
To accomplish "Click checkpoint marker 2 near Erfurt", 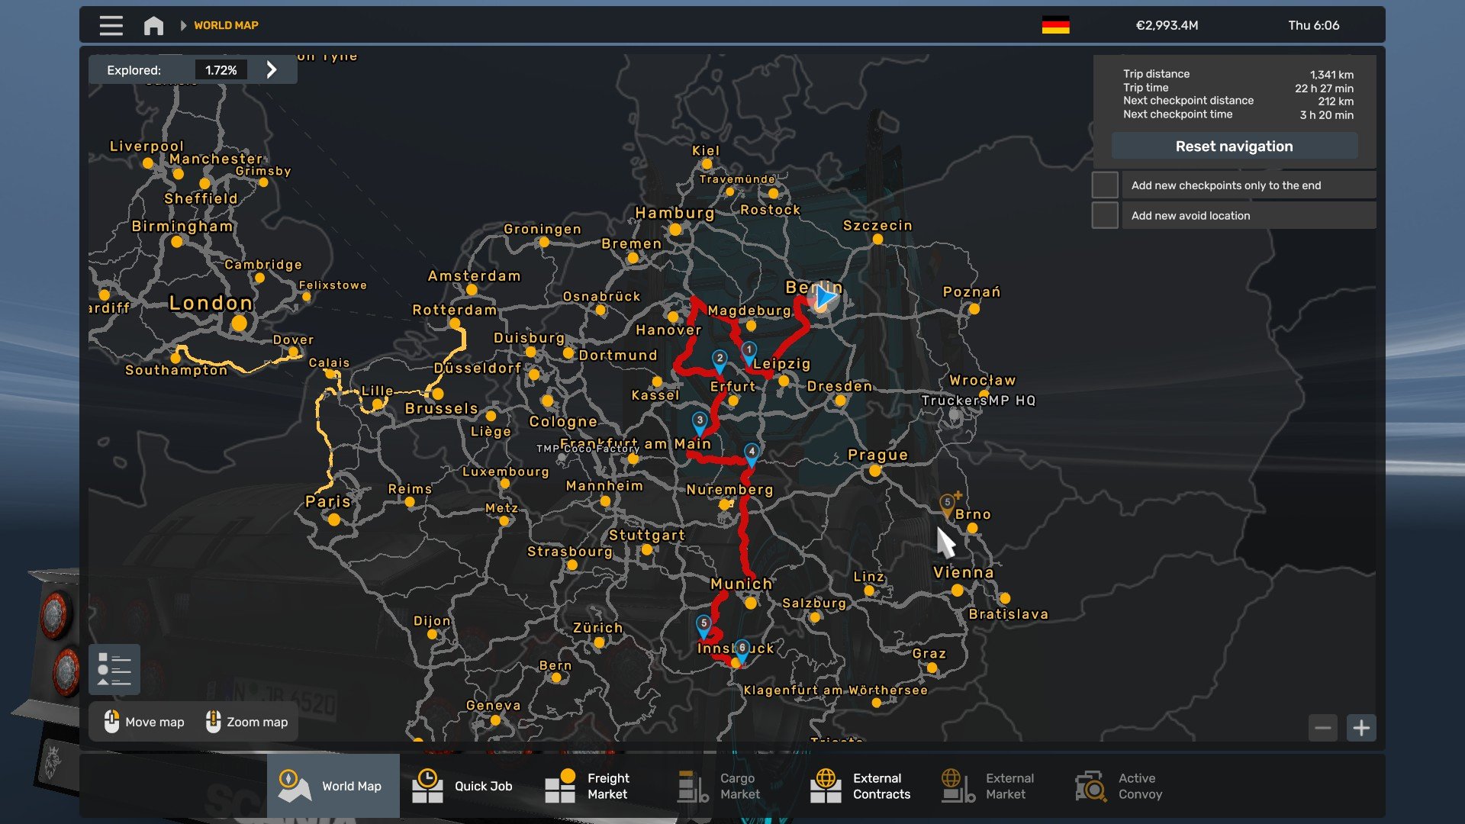I will [720, 360].
